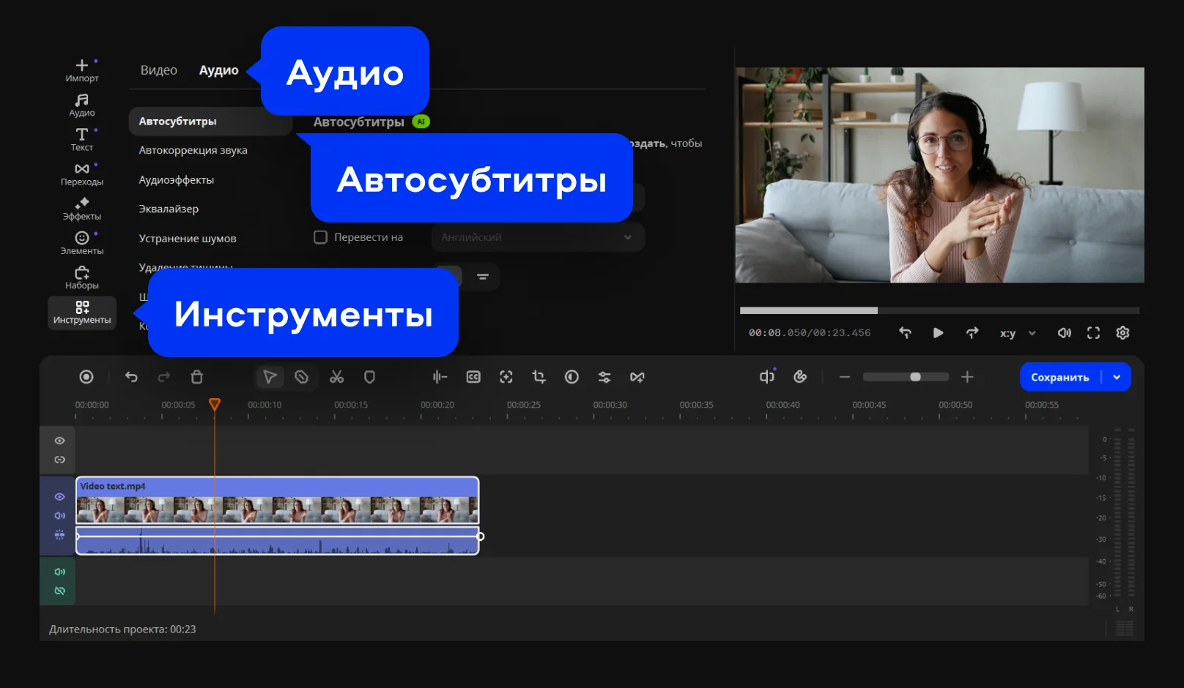
Task: Click the timeline zoom slider handle
Action: (915, 377)
